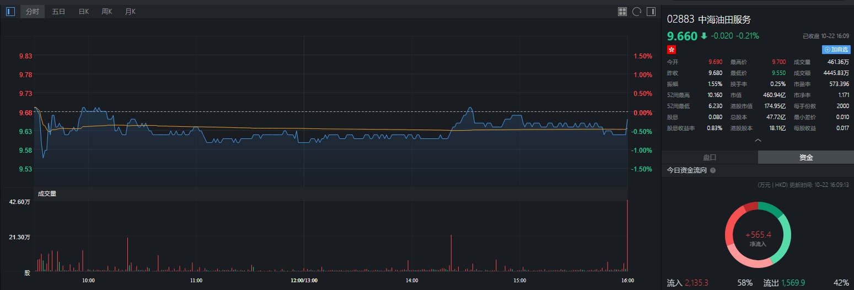This screenshot has height=290, width=854.
Task: Click the 成交额 value 4445.83万
Action: 836,73
